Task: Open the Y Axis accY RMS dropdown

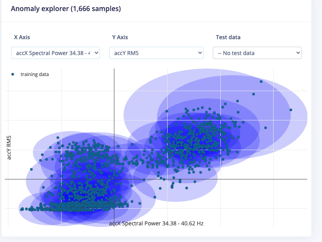Action: [x=156, y=53]
